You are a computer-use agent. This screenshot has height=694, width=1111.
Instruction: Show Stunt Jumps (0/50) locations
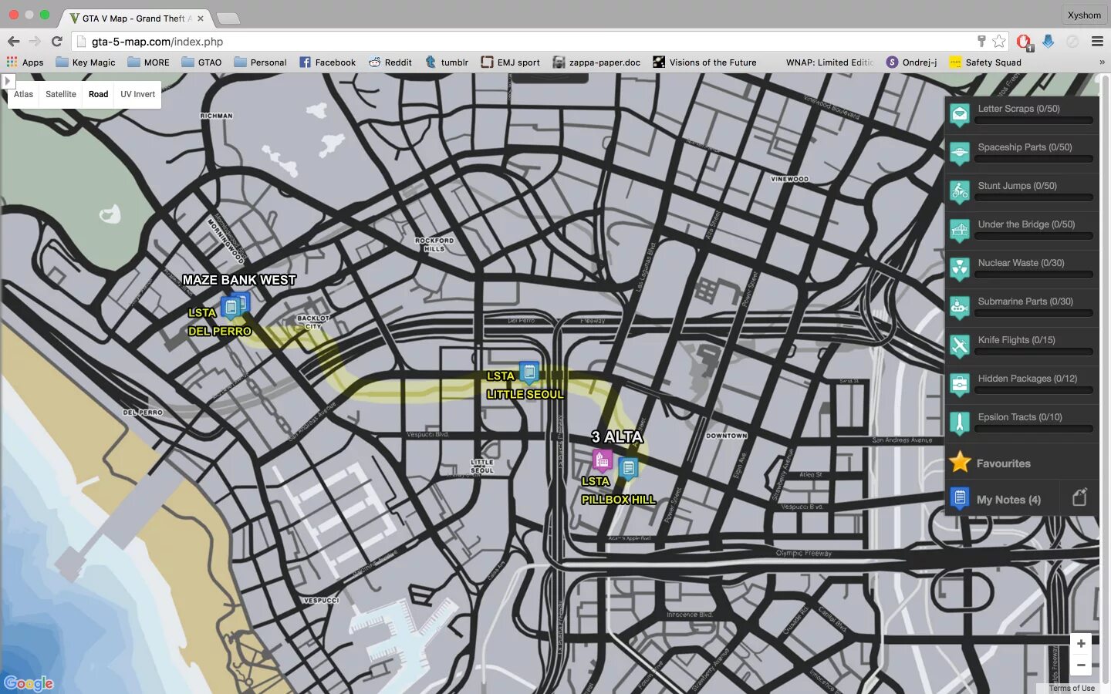1017,186
